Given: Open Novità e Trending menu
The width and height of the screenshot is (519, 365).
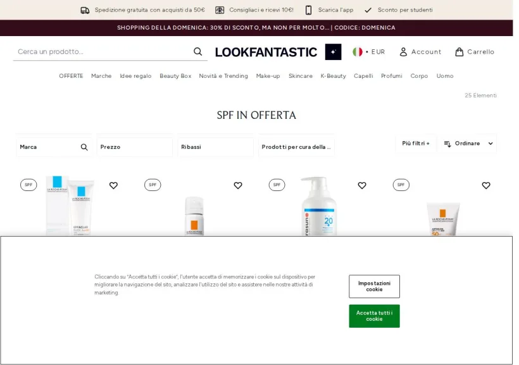Looking at the screenshot, I should [223, 76].
